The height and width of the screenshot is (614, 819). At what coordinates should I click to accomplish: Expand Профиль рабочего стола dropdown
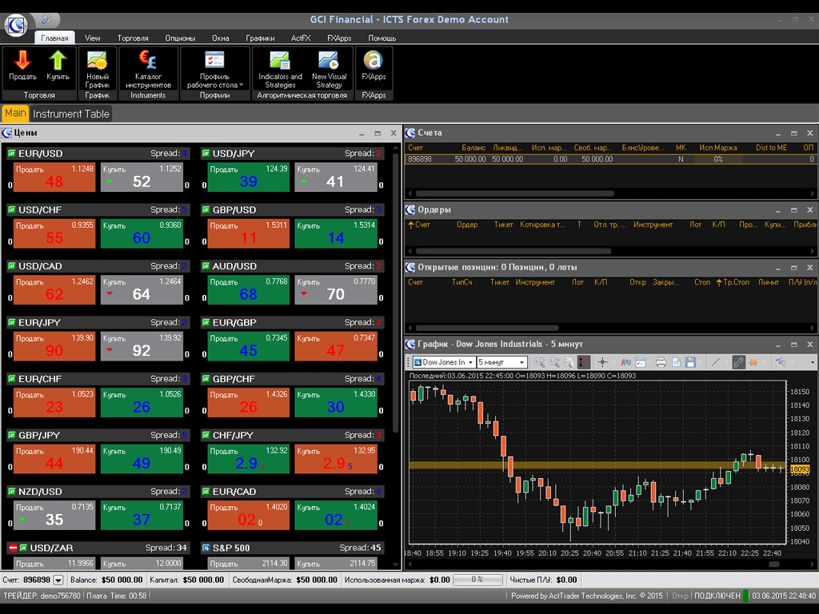coord(241,85)
